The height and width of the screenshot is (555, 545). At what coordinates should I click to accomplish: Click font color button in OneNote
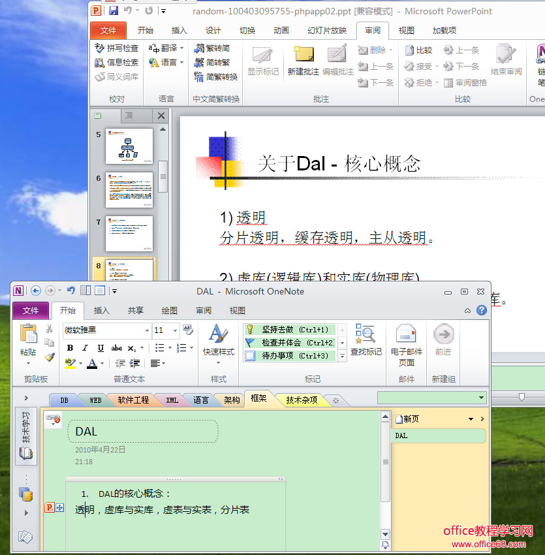92,363
